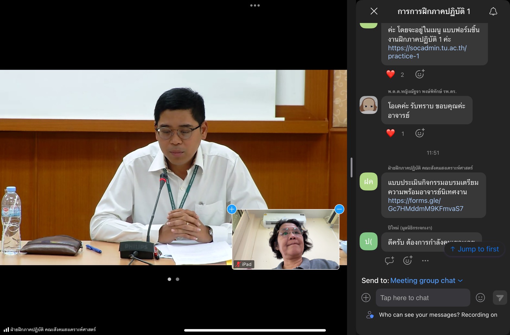The width and height of the screenshot is (510, 335).
Task: Enlarge self-view with the blue plus button
Action: (x=232, y=209)
